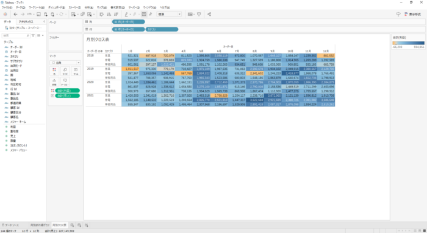Click the filter fields funnel icon

click(x=33, y=35)
